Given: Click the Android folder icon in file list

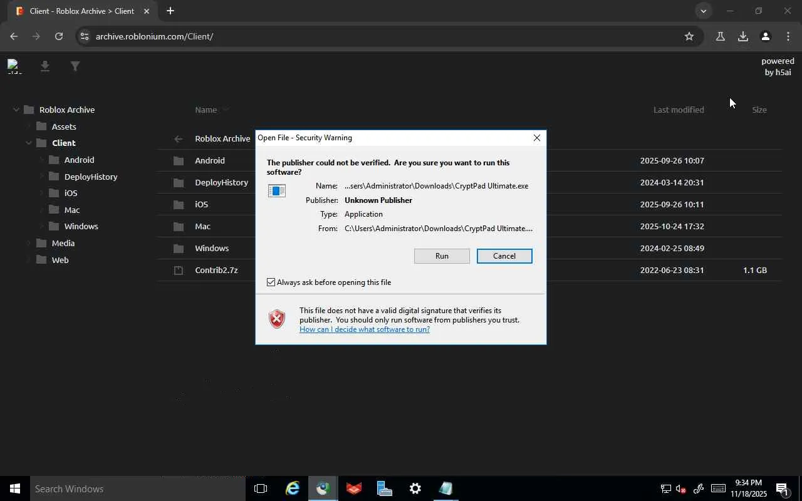Looking at the screenshot, I should click(x=179, y=161).
